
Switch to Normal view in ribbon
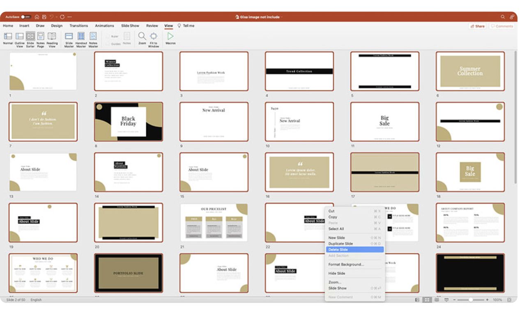8,39
